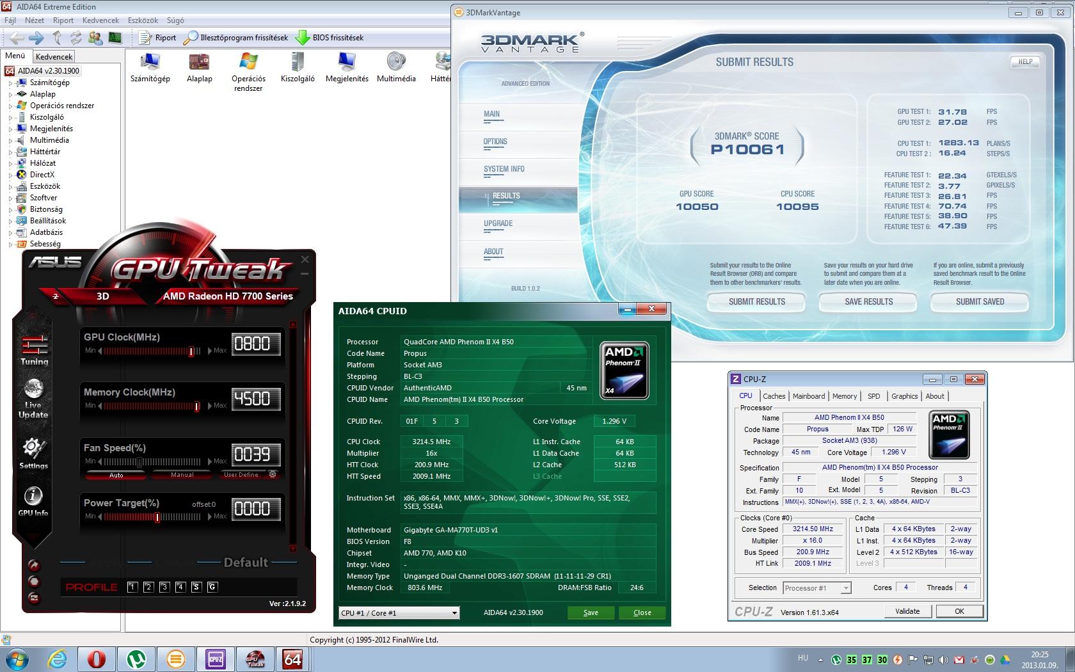Click SUBMIT RESULTS button in 3DMark
This screenshot has height=672, width=1075.
tap(757, 301)
